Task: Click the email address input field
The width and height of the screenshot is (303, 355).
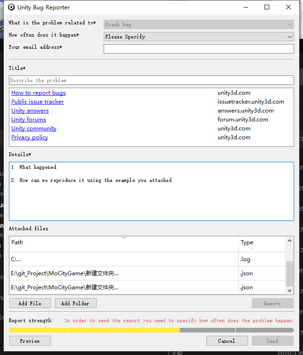Action: (198, 49)
